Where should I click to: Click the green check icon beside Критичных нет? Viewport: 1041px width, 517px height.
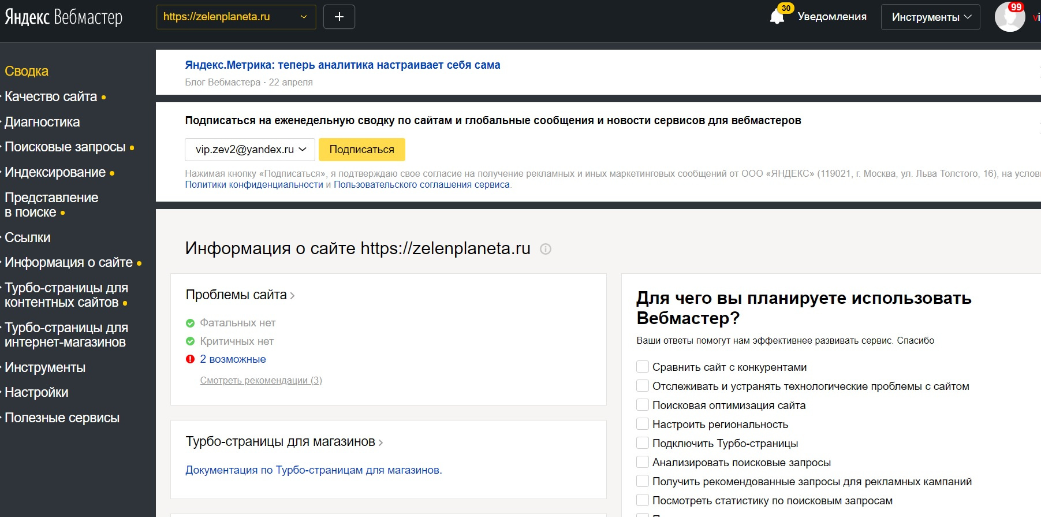[190, 341]
